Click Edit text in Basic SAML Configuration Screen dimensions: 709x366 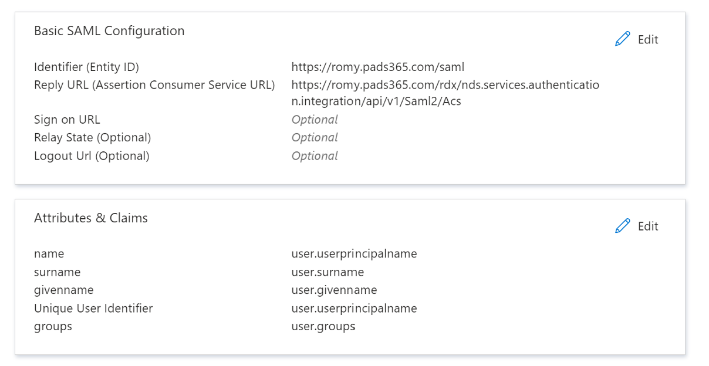coord(648,39)
